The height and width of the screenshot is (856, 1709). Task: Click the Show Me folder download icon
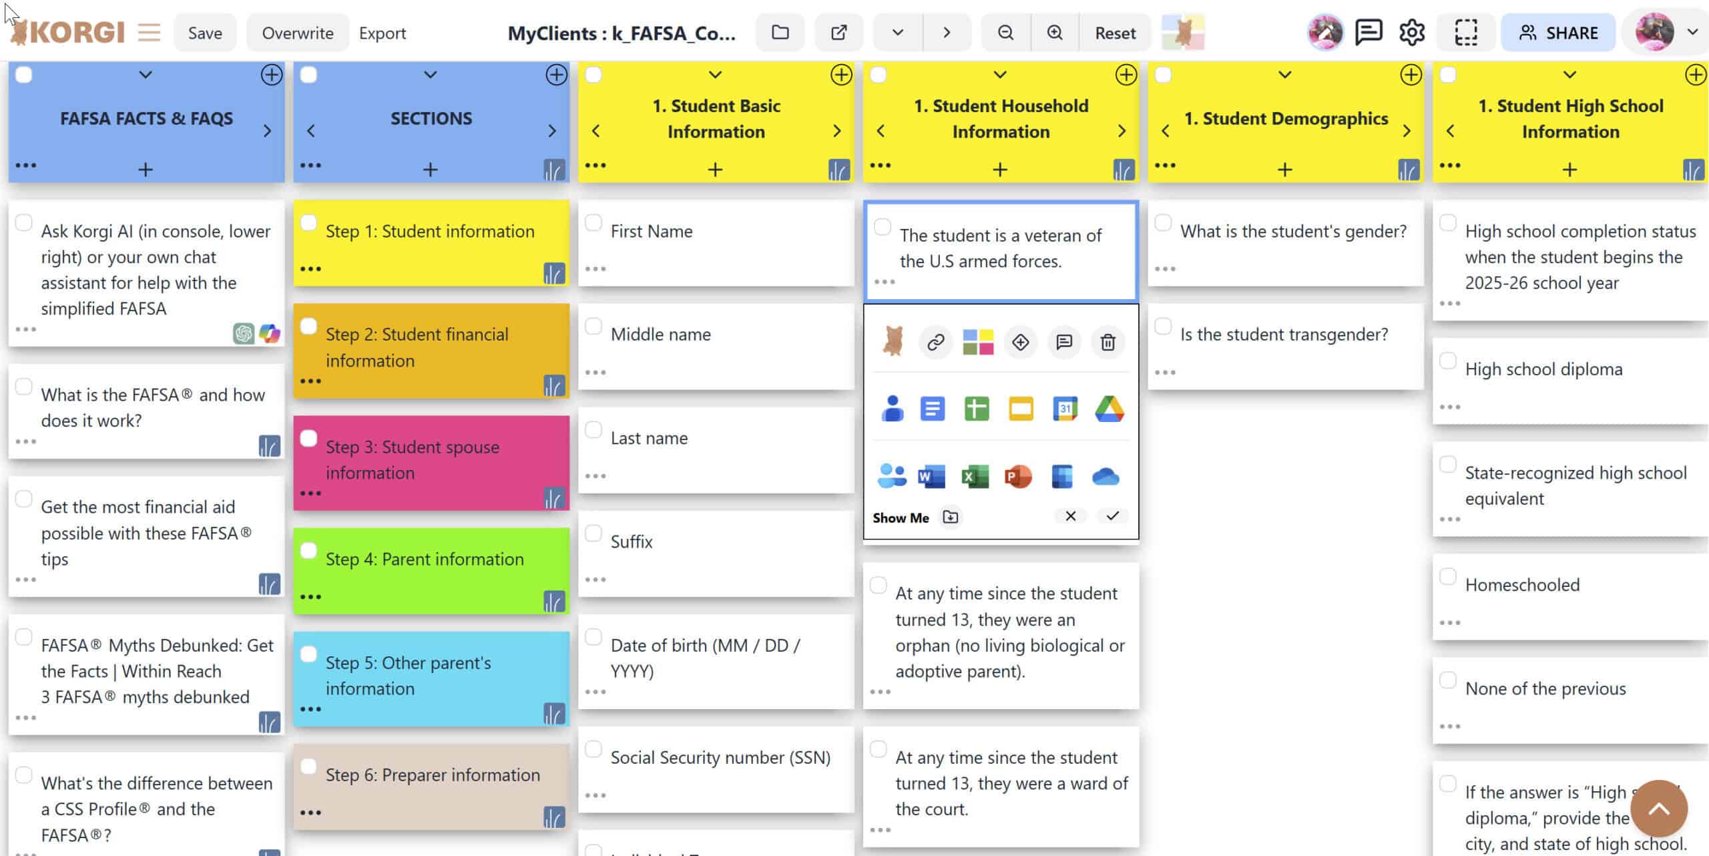point(950,517)
